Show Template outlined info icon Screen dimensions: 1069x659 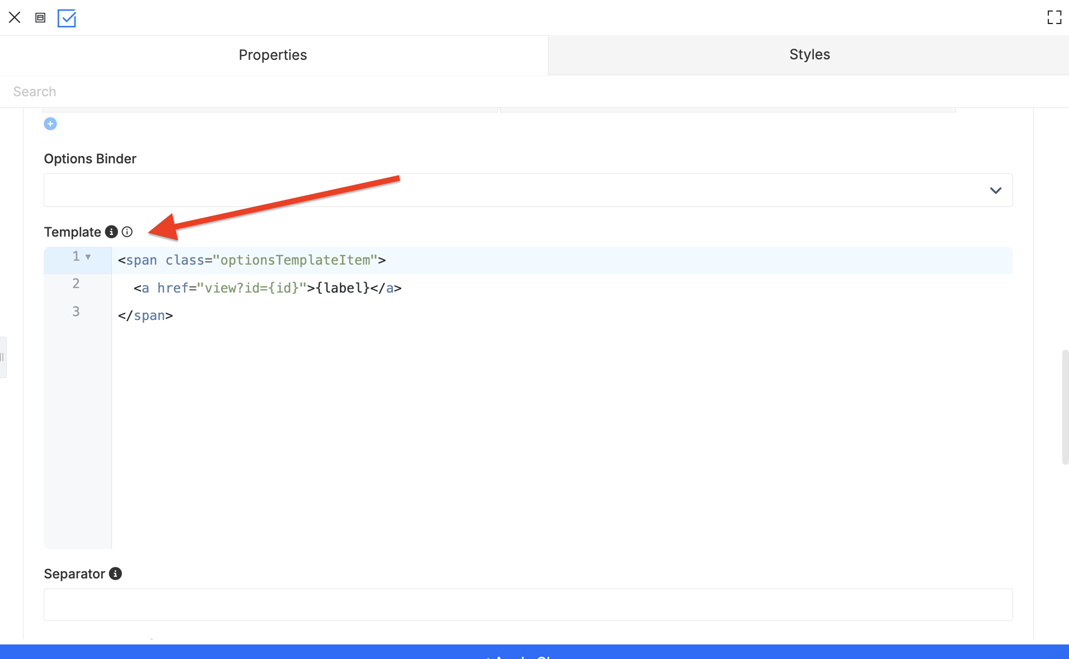[127, 232]
